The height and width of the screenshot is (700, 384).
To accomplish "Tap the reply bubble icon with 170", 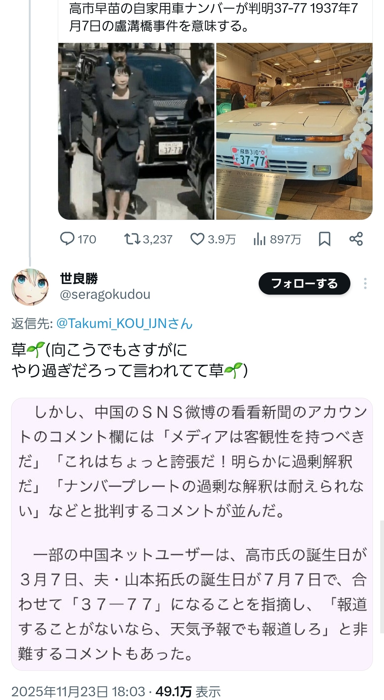I will pos(67,239).
